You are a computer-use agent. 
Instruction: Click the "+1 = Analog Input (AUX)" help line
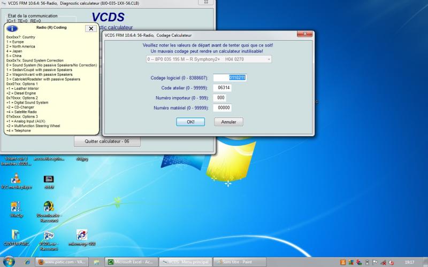26,121
